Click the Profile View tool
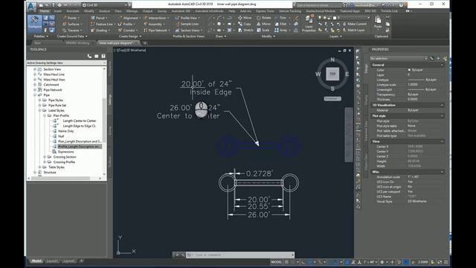This screenshot has width=476, height=268. click(187, 18)
